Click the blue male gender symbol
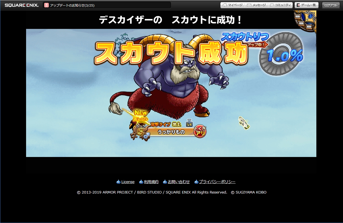The width and height of the screenshot is (343, 223). tap(146, 136)
